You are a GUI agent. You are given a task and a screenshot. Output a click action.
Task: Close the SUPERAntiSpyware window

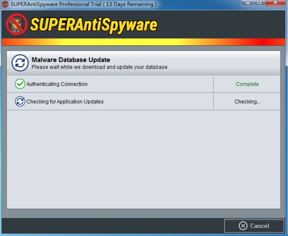click(275, 3)
